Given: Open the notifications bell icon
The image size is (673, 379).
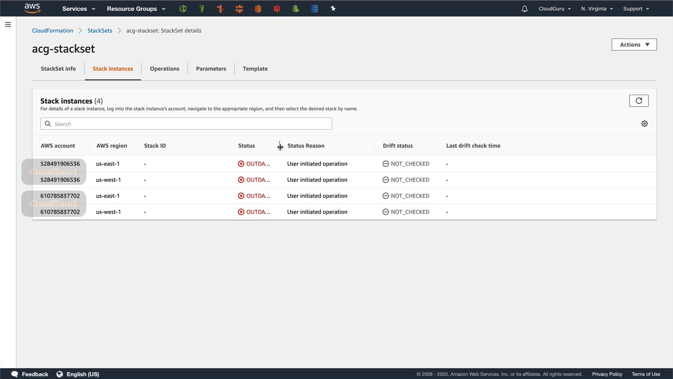Looking at the screenshot, I should [x=524, y=9].
